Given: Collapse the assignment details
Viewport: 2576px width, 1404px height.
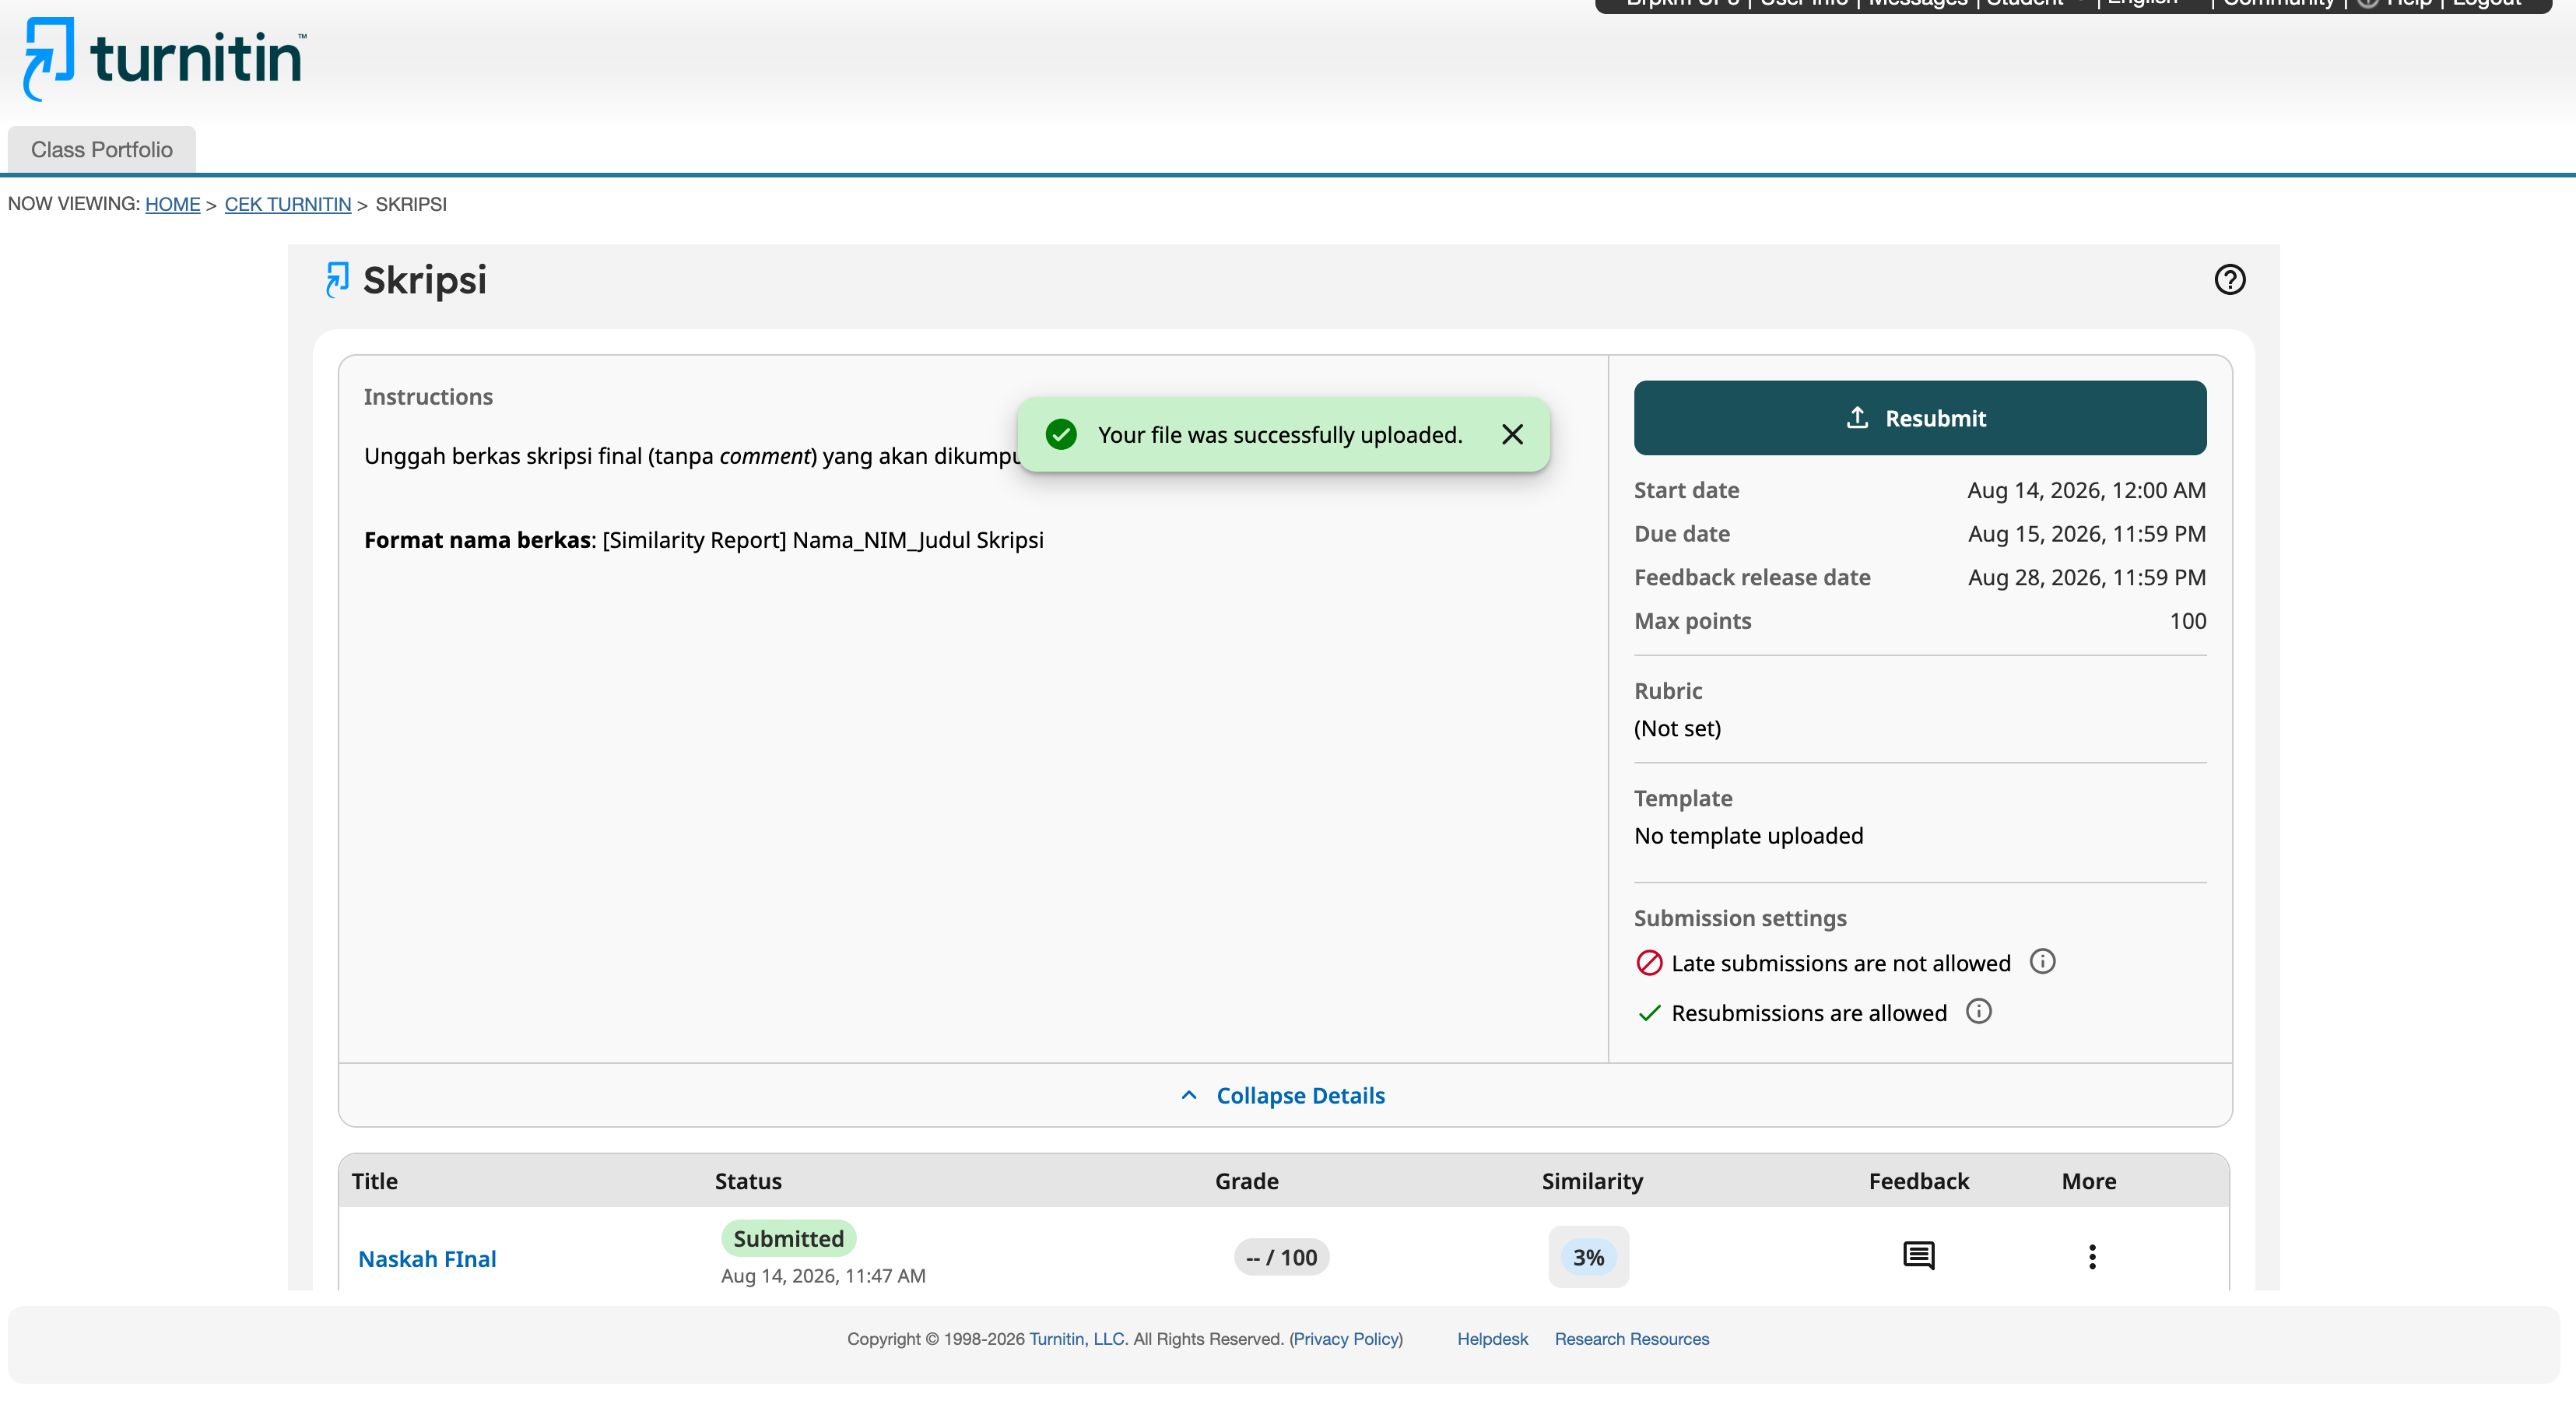Looking at the screenshot, I should [x=1284, y=1095].
